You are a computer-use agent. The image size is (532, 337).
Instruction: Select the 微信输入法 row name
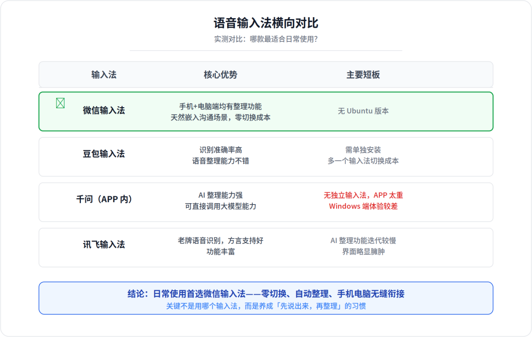(104, 110)
